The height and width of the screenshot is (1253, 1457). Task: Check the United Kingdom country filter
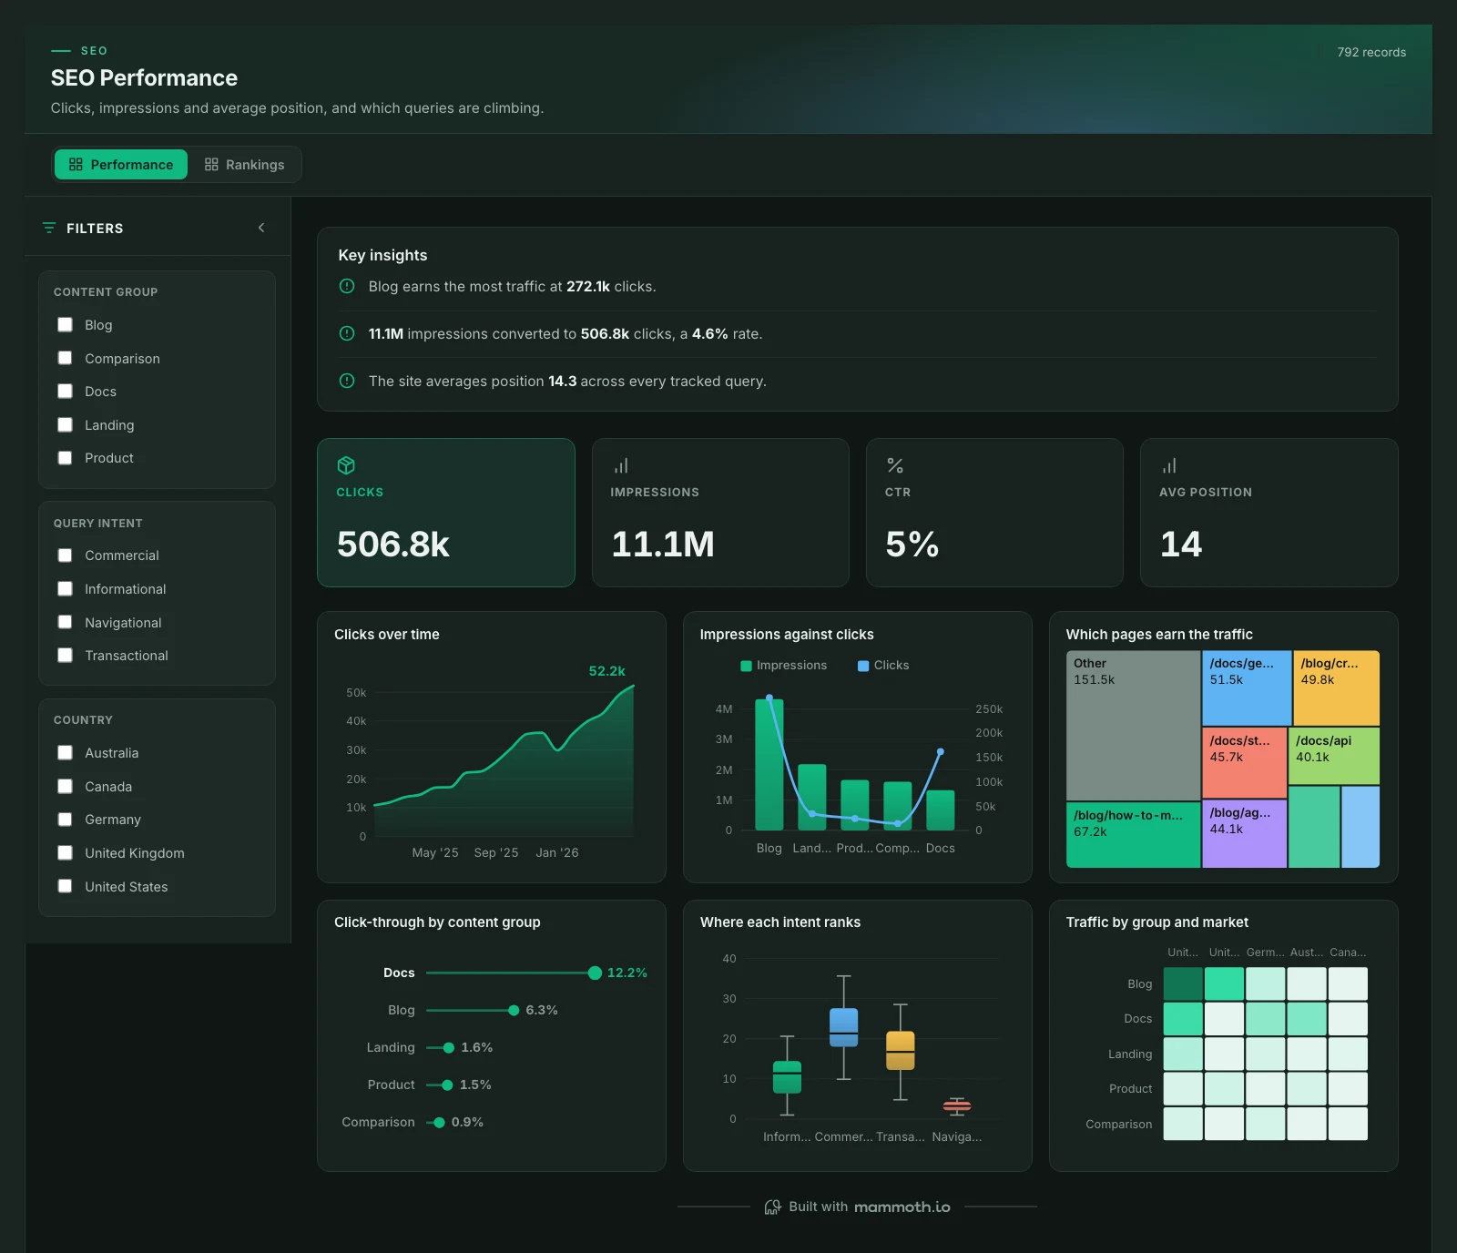65,853
